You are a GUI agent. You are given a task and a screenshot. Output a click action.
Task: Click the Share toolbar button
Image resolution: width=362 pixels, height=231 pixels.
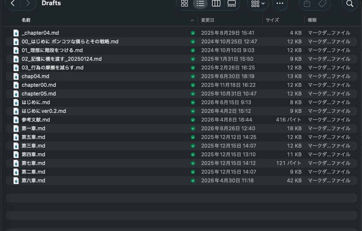(x=307, y=3)
